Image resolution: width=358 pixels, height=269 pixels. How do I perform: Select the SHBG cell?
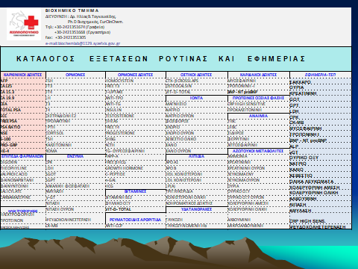(x=110, y=139)
